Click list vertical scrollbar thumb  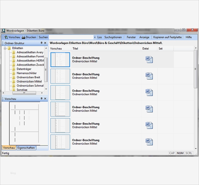click(196, 69)
